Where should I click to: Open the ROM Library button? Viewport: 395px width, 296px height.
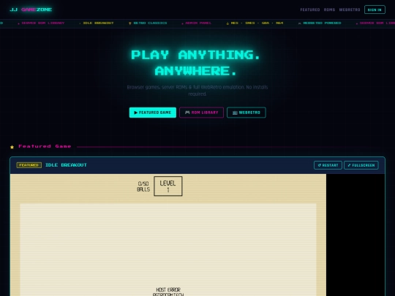pos(201,113)
